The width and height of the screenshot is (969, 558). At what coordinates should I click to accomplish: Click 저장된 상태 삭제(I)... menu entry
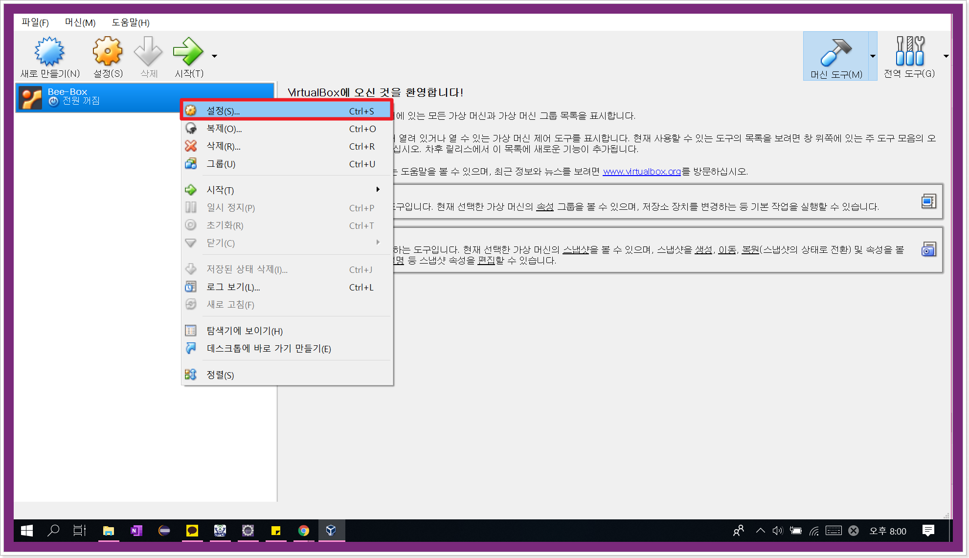tap(287, 269)
